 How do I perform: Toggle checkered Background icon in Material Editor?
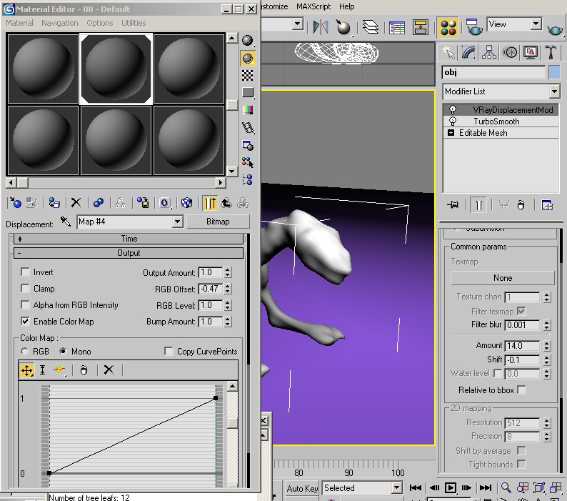(248, 75)
